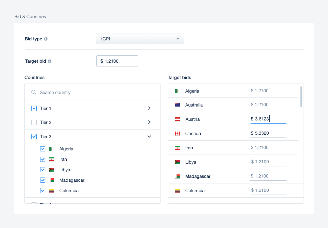Click the Target bid info icon
Viewport: 328px width, 228px height.
pyautogui.click(x=50, y=61)
